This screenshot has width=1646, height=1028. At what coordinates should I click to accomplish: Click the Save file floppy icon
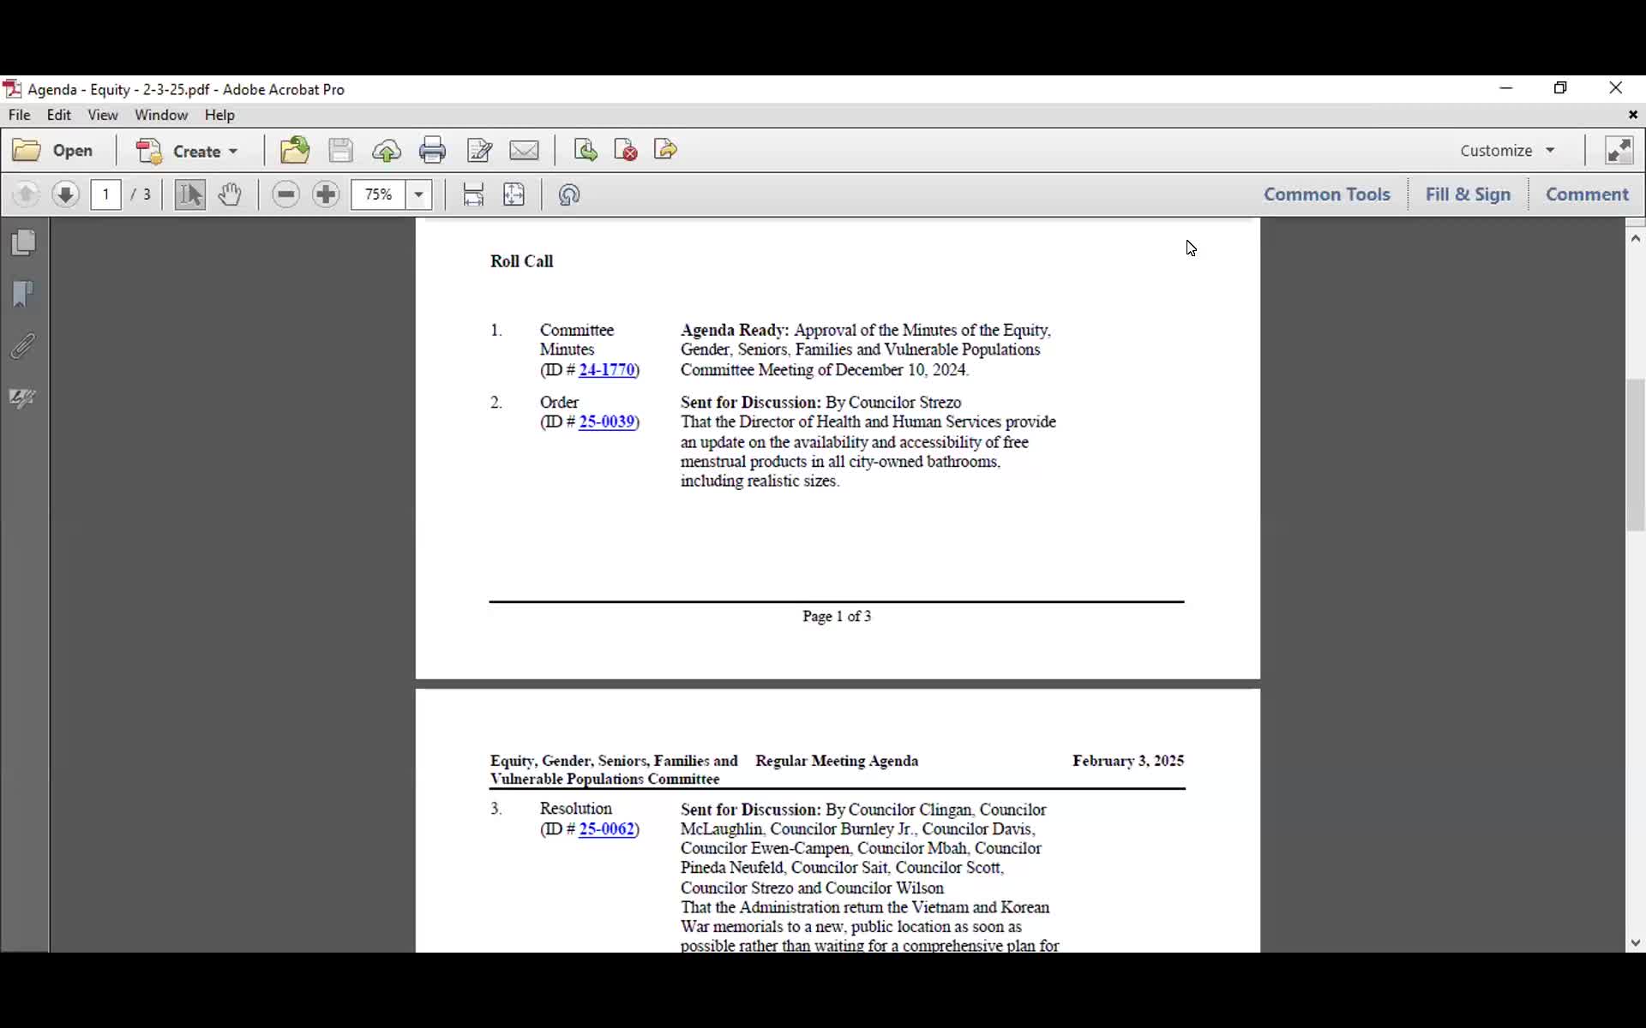[340, 151]
